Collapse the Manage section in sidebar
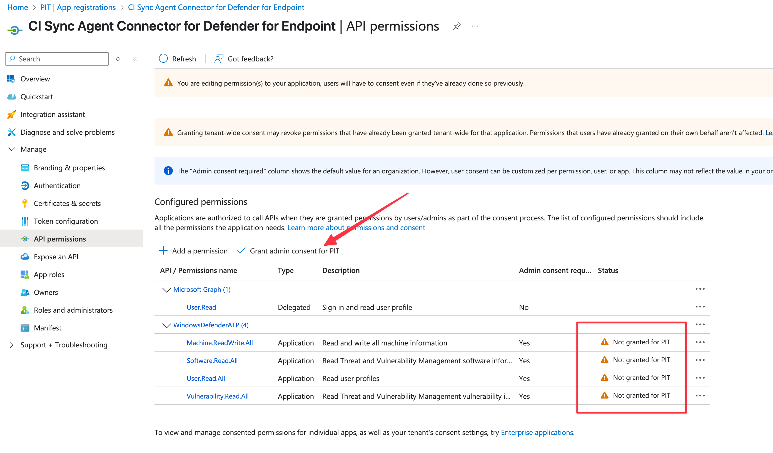 click(x=12, y=150)
